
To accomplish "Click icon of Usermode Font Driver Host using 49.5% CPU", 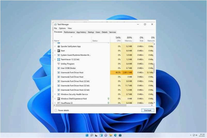I will click(x=59, y=72).
